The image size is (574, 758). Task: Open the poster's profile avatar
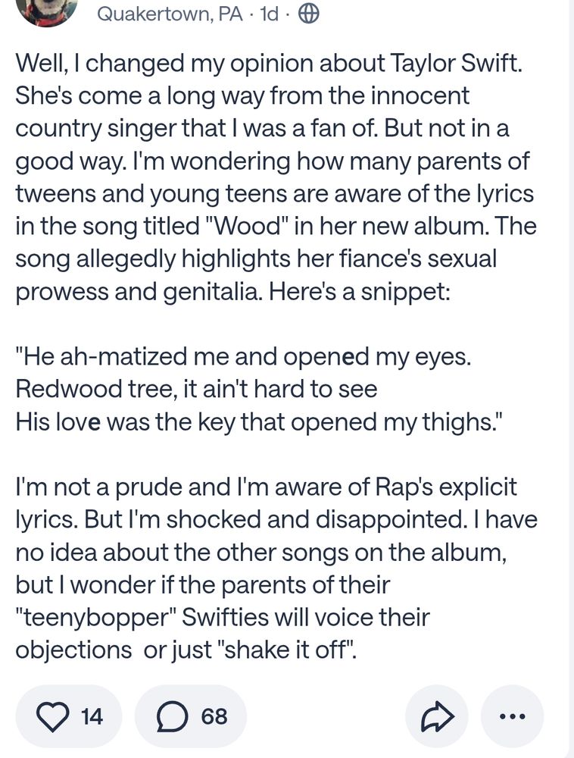pos(47,11)
